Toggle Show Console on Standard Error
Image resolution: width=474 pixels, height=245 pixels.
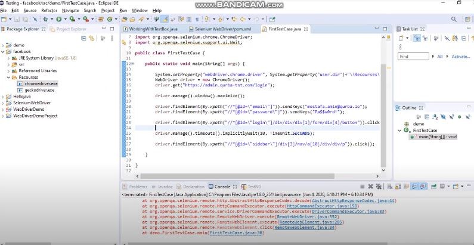(423, 187)
